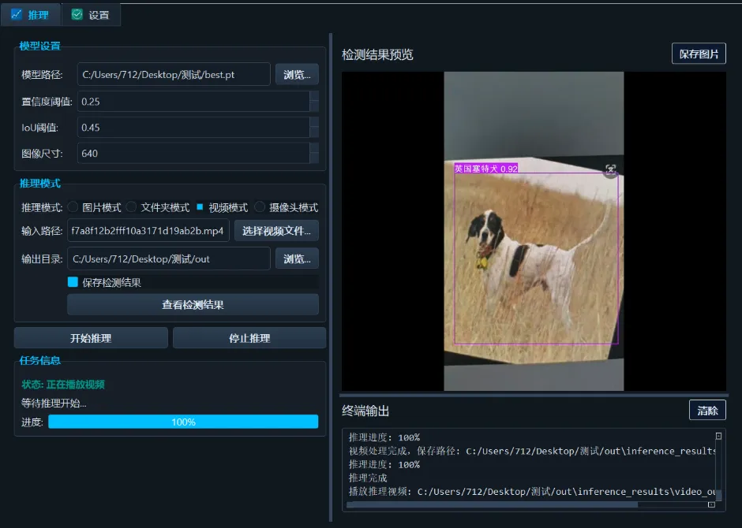
Task: Increase the 图像尺寸 value with the up arrow
Action: [314, 148]
